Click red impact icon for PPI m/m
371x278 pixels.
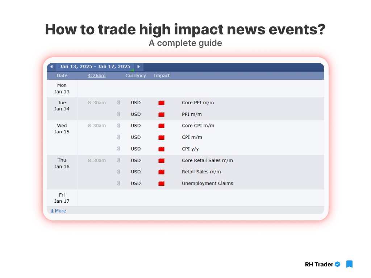[x=161, y=114]
